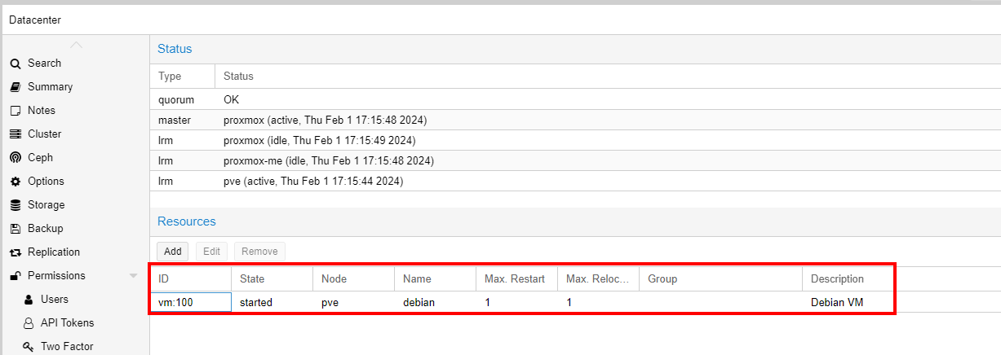Sort by the Node column header

click(x=334, y=279)
